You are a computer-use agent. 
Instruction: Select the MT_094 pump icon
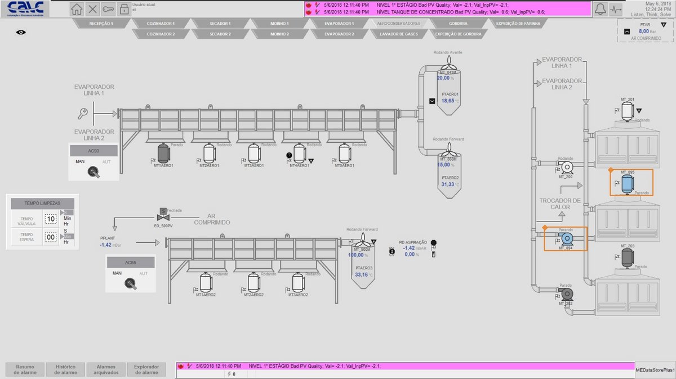(x=566, y=238)
